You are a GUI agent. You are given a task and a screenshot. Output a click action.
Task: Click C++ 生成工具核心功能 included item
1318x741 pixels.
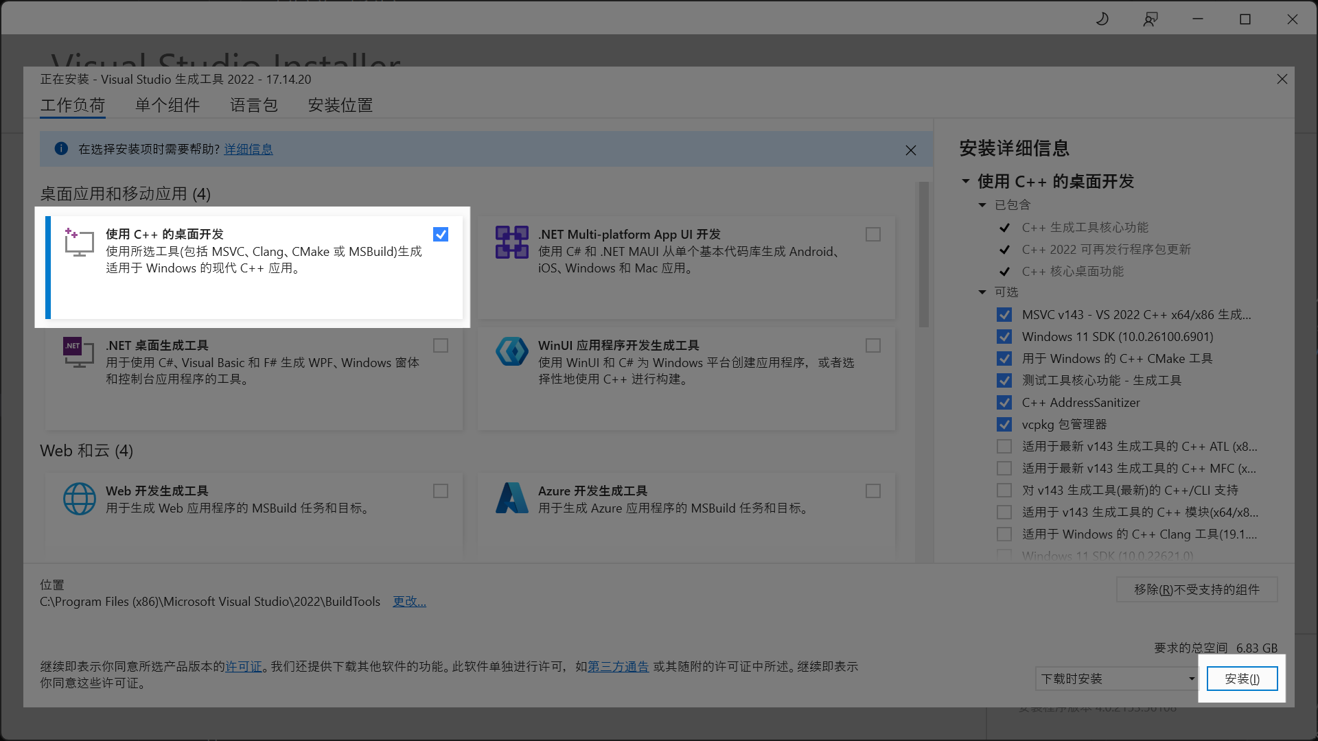pos(1085,228)
